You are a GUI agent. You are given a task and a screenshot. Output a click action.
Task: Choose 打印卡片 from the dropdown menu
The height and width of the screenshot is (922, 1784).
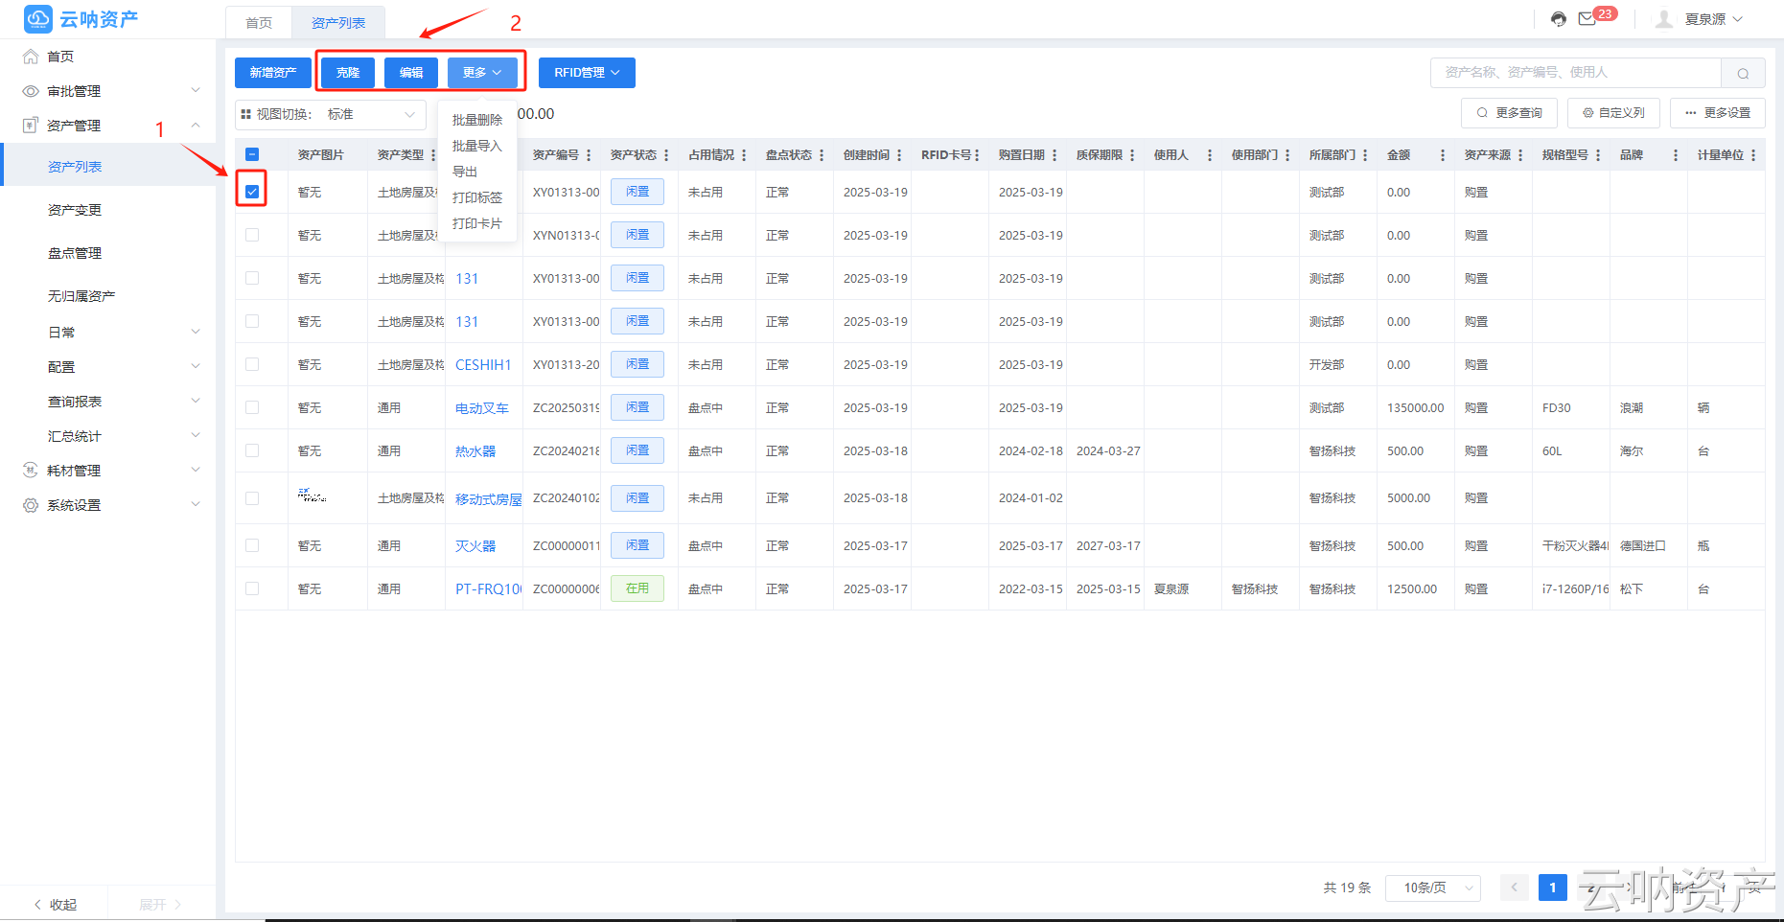477,223
